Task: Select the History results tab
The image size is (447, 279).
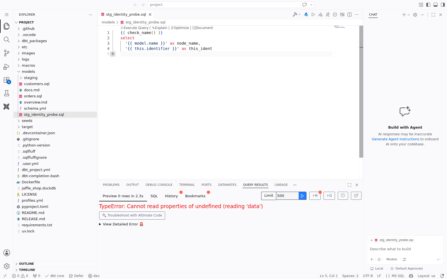Action: click(171, 196)
